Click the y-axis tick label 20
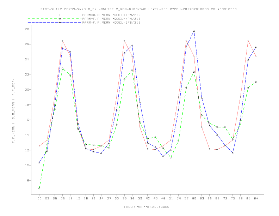The width and height of the screenshot is (279, 216). click(x=27, y=89)
